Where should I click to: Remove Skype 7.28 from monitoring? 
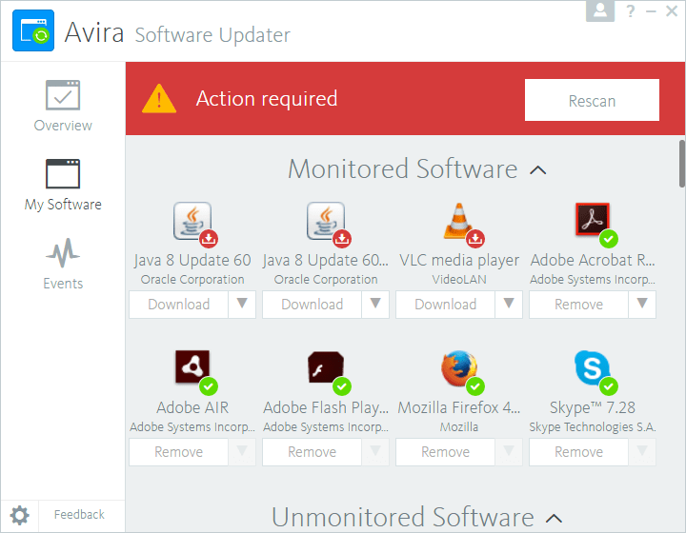[x=579, y=452]
